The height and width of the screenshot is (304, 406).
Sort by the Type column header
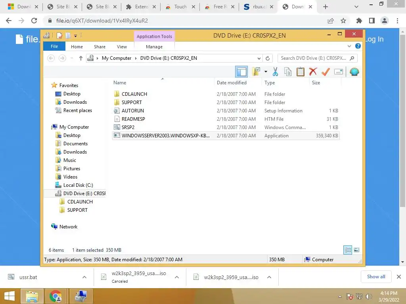point(270,83)
